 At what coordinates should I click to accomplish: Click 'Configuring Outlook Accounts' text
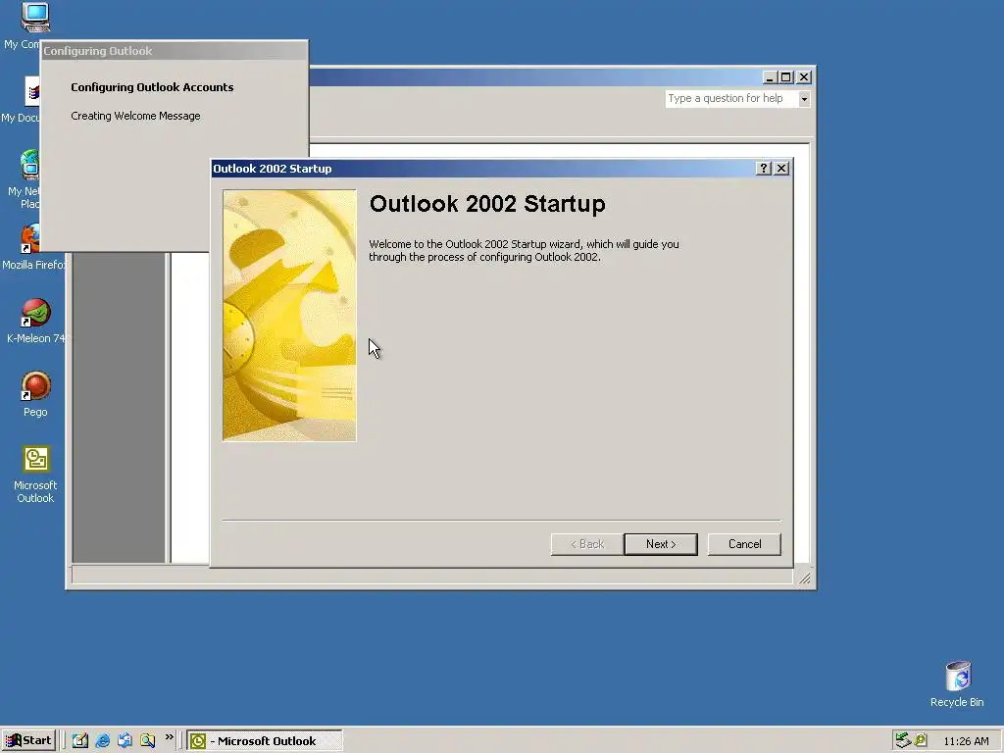152,87
